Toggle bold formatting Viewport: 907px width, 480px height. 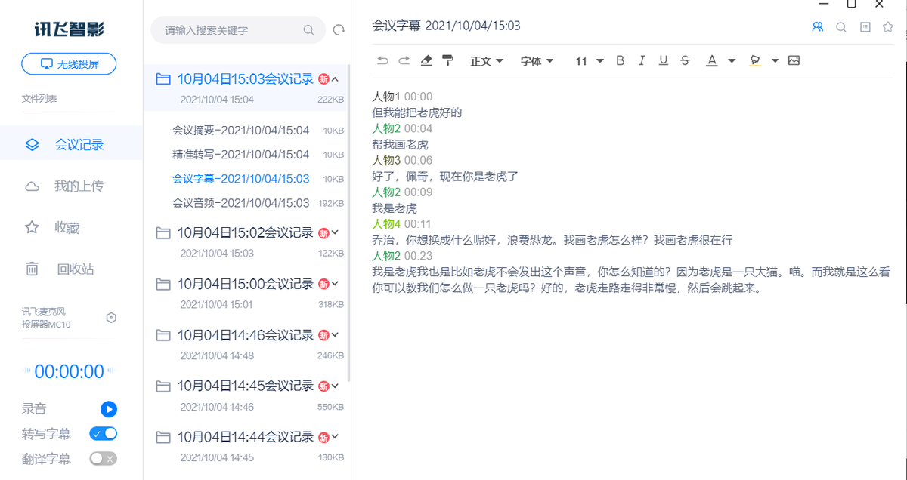pyautogui.click(x=621, y=60)
